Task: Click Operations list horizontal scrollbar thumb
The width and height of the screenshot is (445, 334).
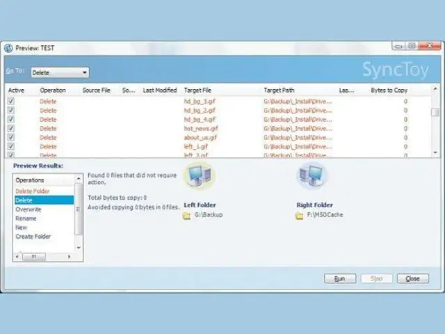Action: click(x=34, y=257)
